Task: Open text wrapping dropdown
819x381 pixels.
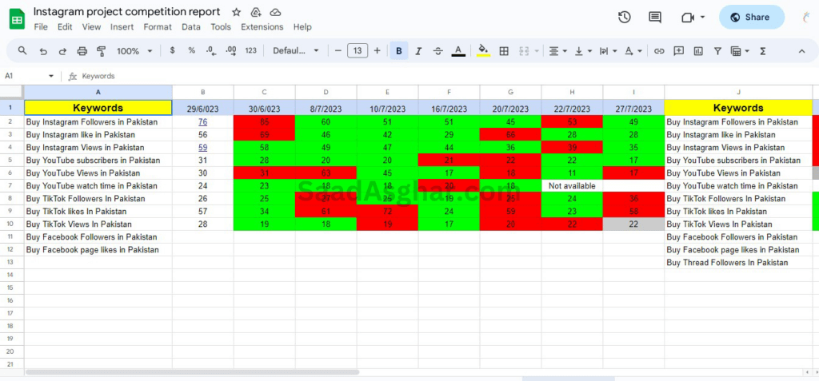Action: pos(608,50)
